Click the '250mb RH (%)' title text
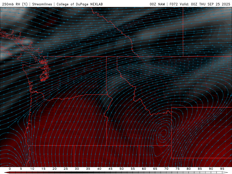This screenshot has width=232, height=174. pos(15,4)
